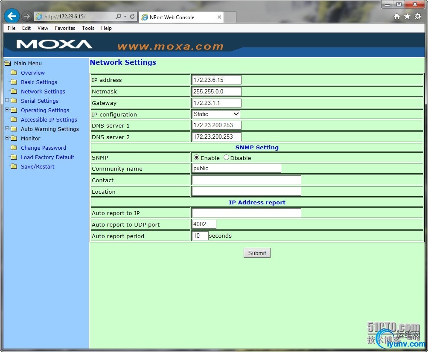Click the Main Menu open folder icon
Image resolution: width=428 pixels, height=352 pixels.
[8, 63]
